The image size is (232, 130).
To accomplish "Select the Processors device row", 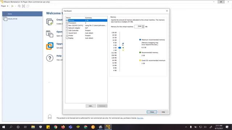I will point(86,23).
